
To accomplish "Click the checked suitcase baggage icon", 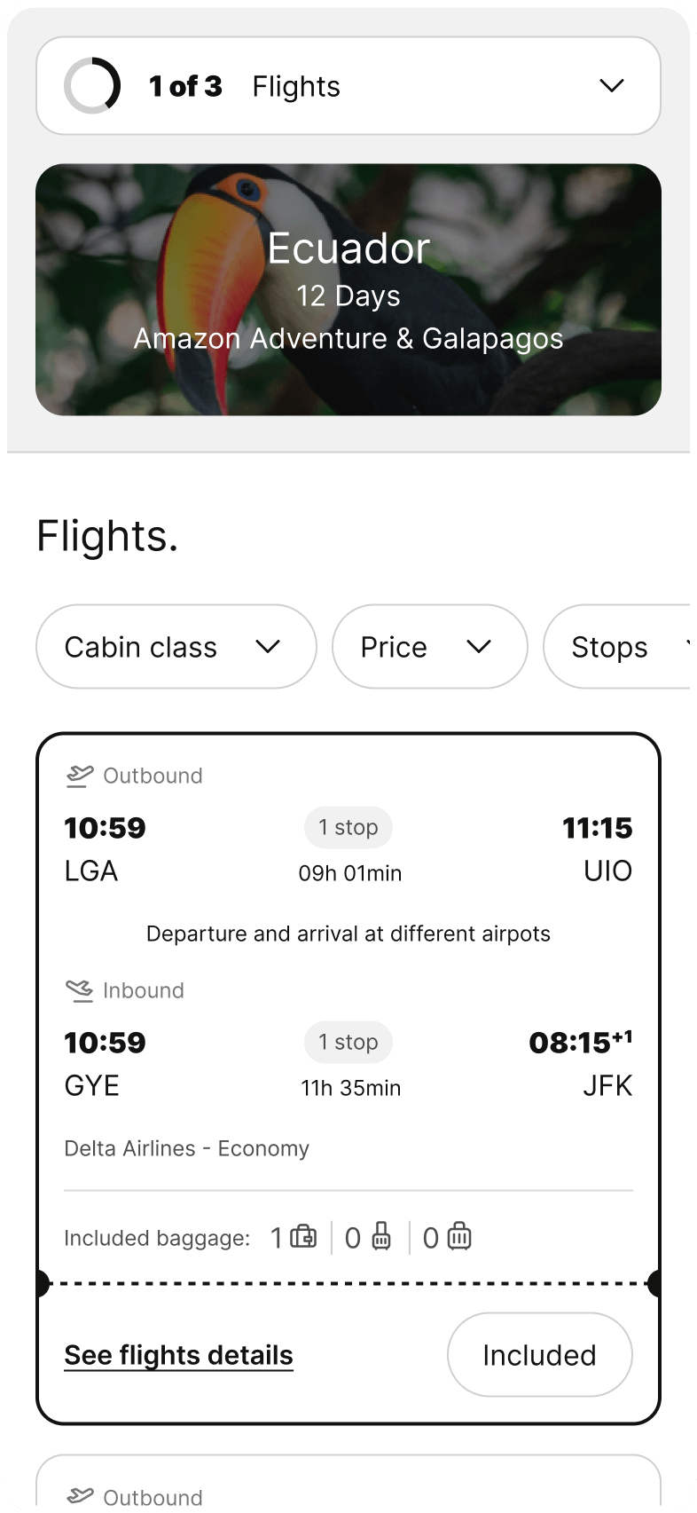I will pyautogui.click(x=459, y=1236).
